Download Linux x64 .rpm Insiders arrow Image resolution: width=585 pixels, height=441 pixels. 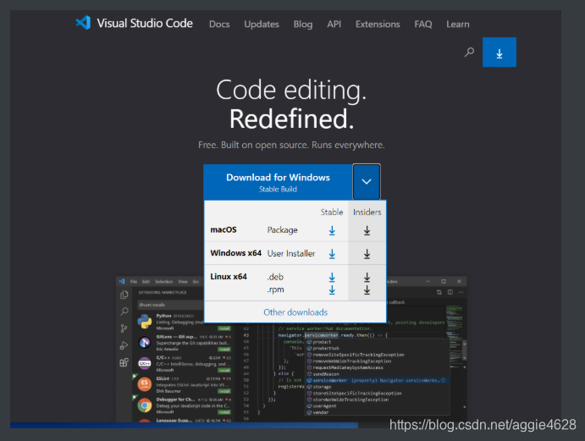coord(367,289)
